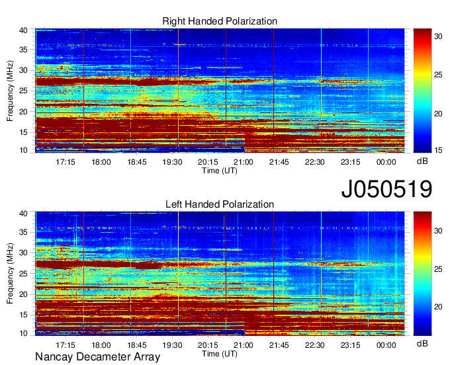The image size is (450, 365).
Task: Click the 40 MHz tick on right-handed plot
Action: pyautogui.click(x=23, y=30)
